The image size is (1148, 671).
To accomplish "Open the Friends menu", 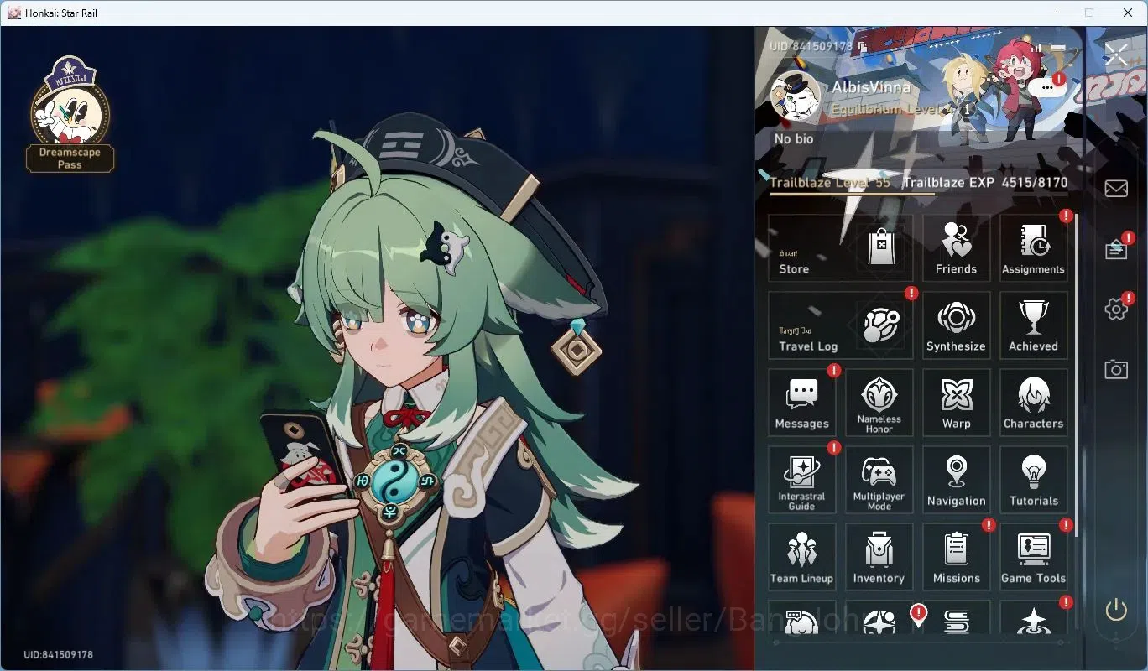I will pyautogui.click(x=956, y=247).
